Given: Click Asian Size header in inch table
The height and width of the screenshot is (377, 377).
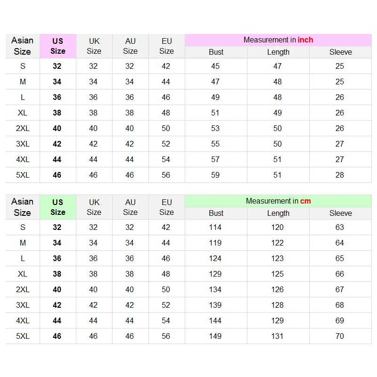Looking at the screenshot, I should pos(22,46).
